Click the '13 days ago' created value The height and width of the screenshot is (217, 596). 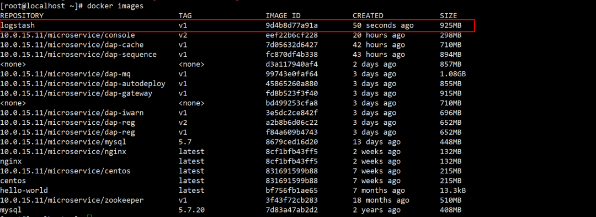click(x=376, y=142)
